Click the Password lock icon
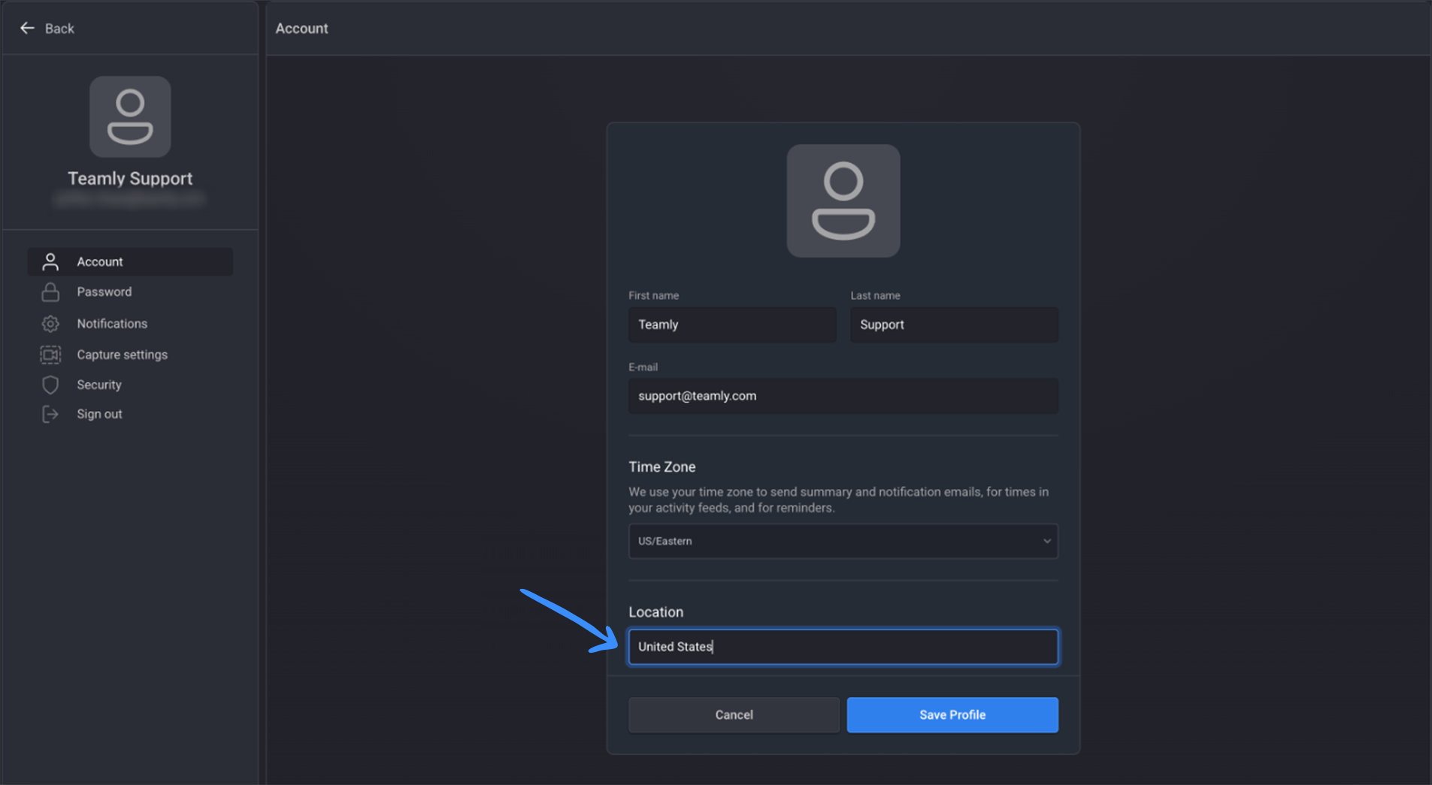This screenshot has height=785, width=1432. pos(50,291)
